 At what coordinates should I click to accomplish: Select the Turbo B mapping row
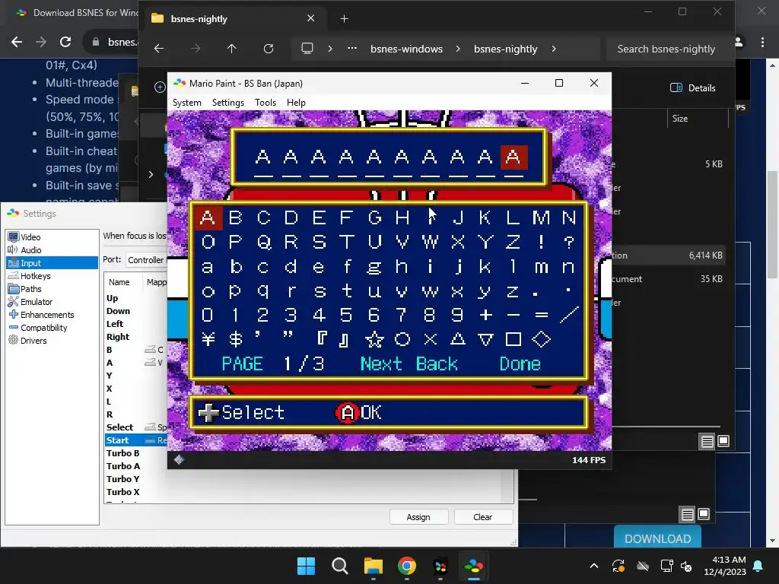[x=135, y=453]
